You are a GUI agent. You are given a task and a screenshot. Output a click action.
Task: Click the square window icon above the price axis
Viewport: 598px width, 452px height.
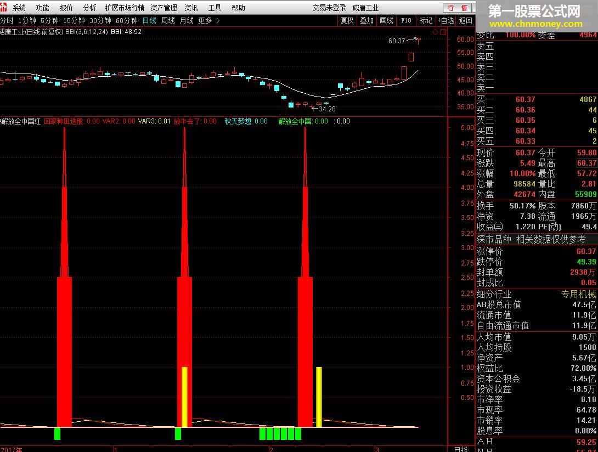coord(443,32)
